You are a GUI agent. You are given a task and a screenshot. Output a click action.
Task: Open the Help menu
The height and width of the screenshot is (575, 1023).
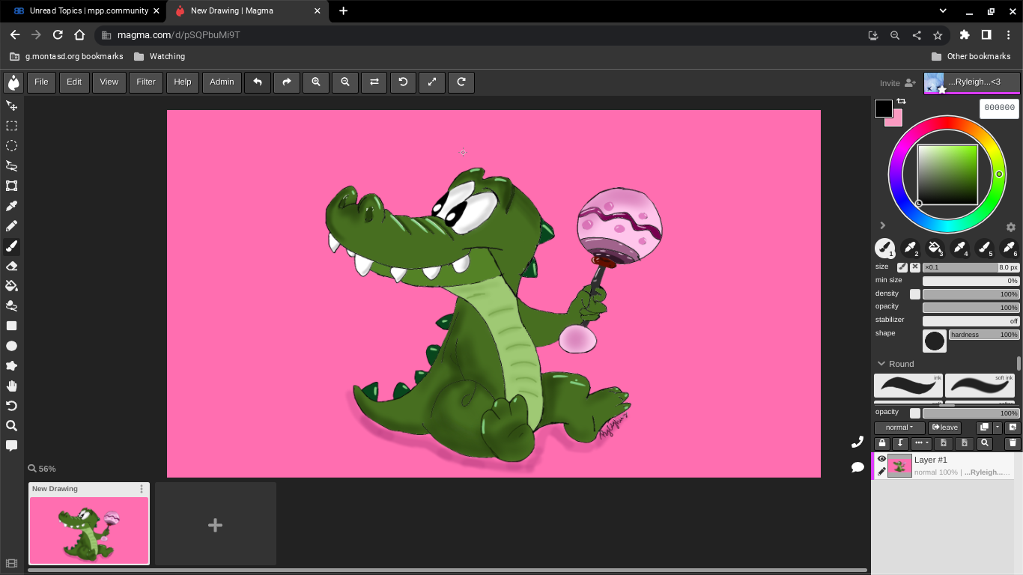click(x=183, y=82)
